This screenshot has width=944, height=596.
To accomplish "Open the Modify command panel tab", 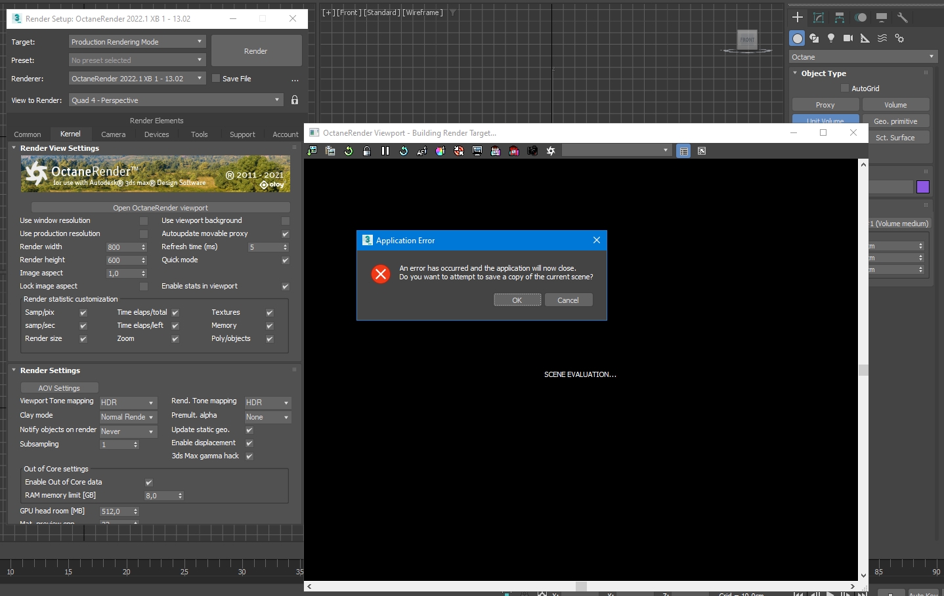I will point(819,18).
